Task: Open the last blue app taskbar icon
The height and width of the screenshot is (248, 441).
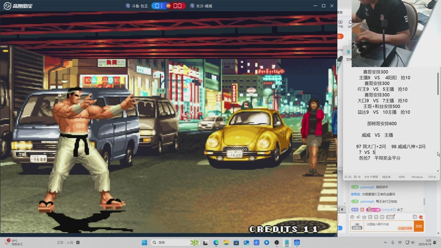Action: 297,242
